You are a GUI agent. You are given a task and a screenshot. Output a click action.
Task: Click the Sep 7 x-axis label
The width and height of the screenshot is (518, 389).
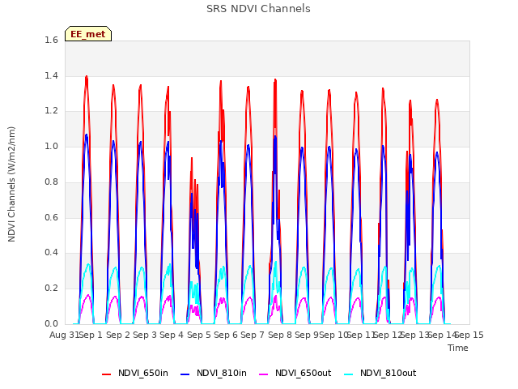point(253,335)
